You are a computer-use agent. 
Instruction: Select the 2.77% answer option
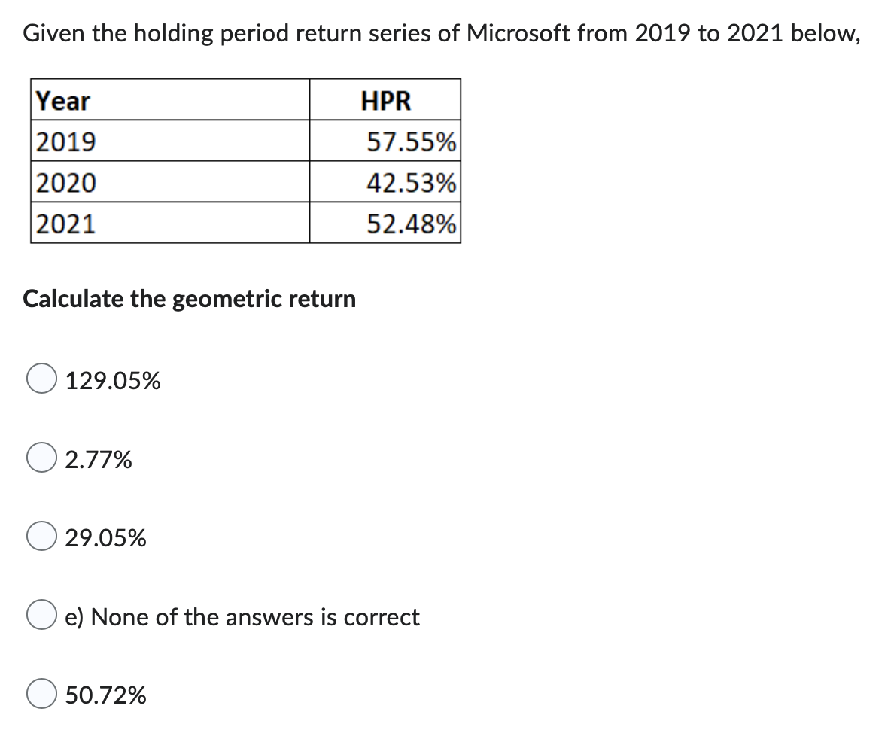[x=41, y=458]
